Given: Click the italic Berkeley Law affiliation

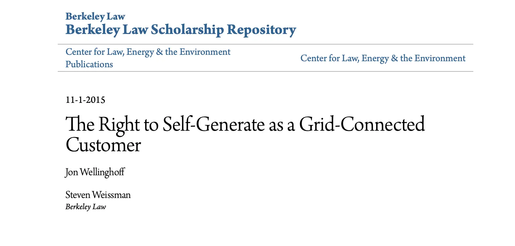Looking at the screenshot, I should (x=86, y=207).
